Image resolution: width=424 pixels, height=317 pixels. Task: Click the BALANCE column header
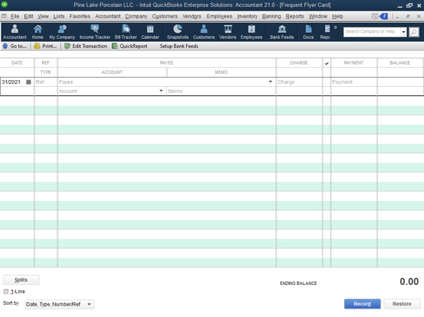pos(400,62)
